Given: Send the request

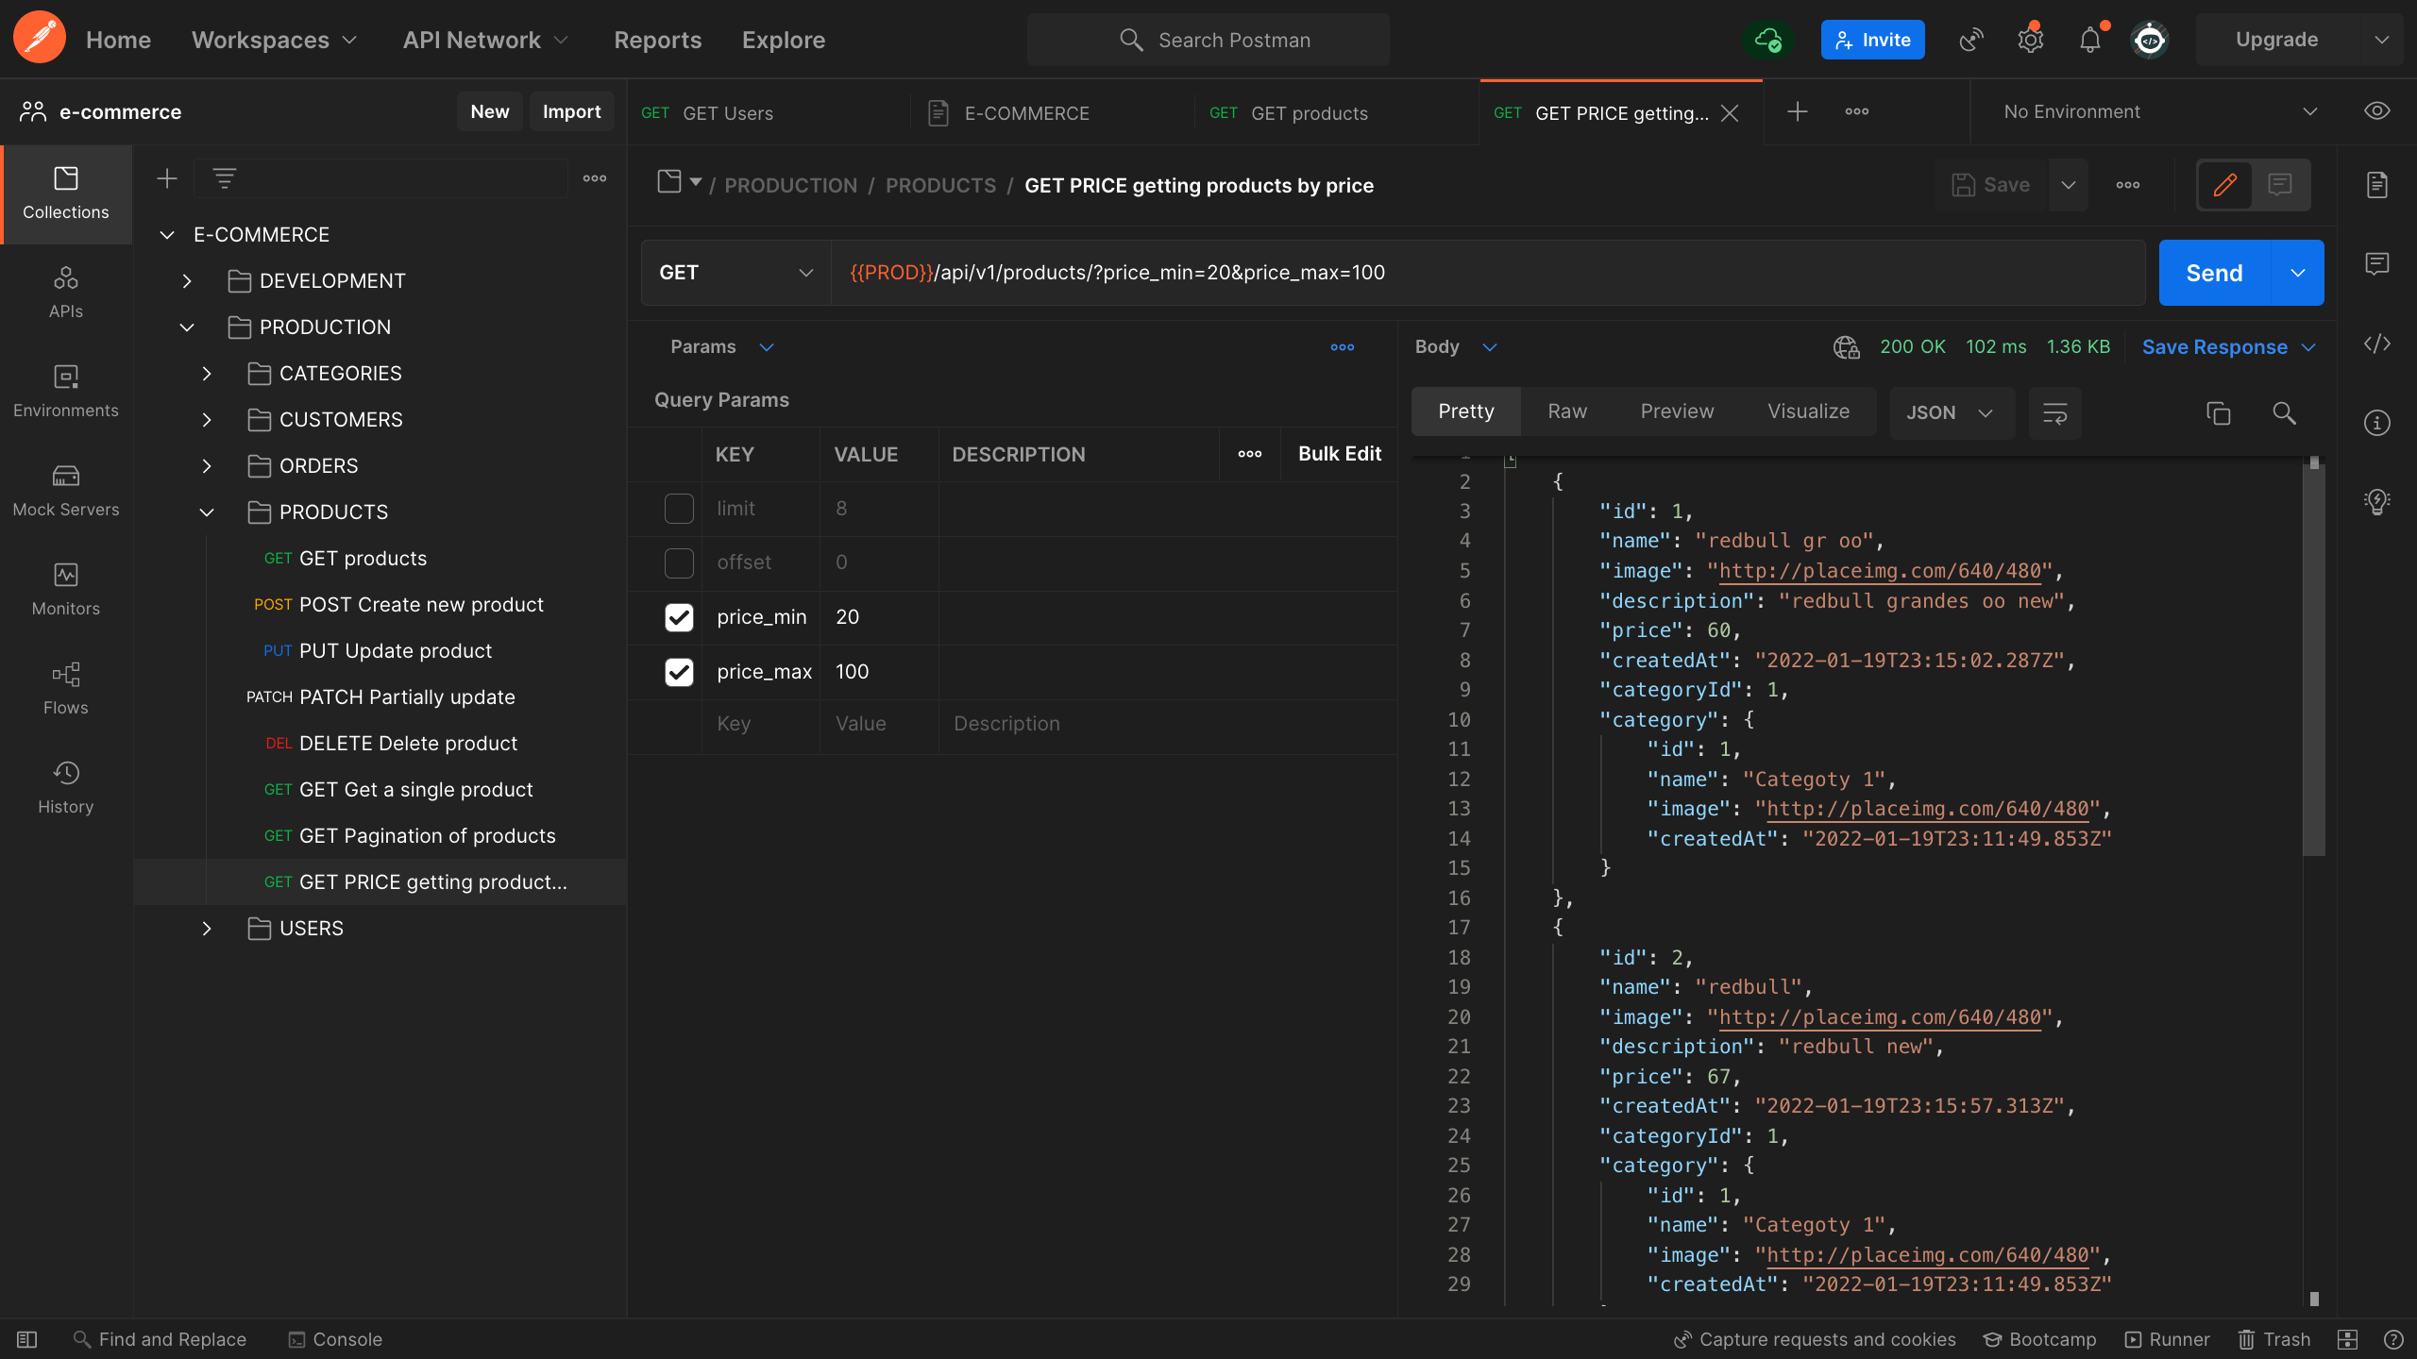Looking at the screenshot, I should coord(2214,273).
